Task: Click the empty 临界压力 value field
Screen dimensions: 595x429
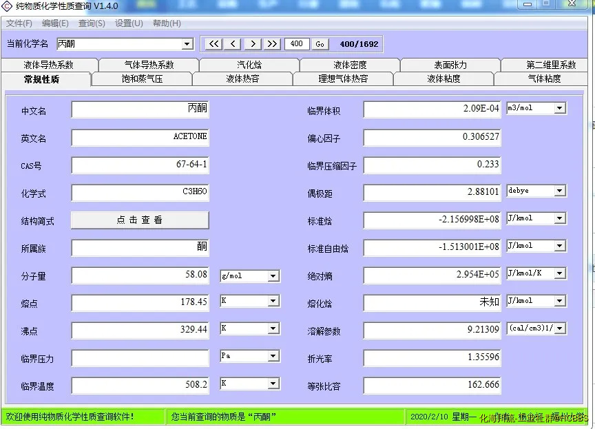Action: click(140, 357)
